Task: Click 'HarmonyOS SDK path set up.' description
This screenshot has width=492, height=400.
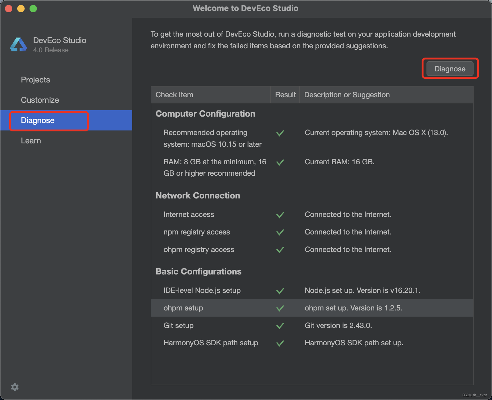Action: click(354, 343)
